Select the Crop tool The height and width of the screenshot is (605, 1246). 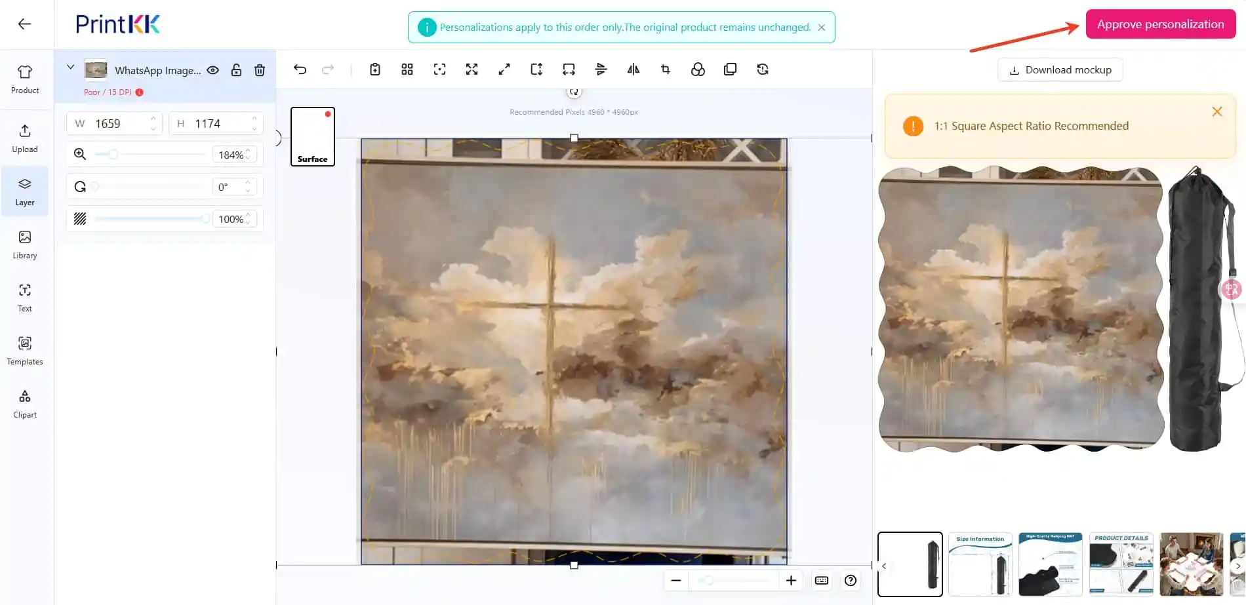pyautogui.click(x=666, y=69)
